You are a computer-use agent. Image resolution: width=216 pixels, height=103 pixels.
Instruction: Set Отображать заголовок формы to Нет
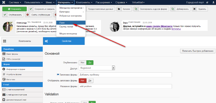[x=83, y=81]
